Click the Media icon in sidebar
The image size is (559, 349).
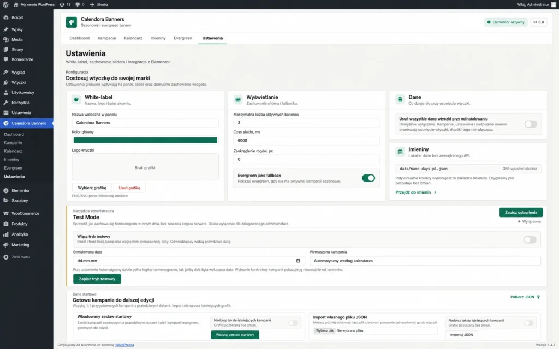pos(6,39)
